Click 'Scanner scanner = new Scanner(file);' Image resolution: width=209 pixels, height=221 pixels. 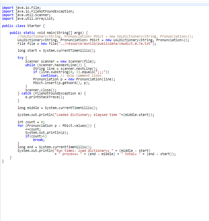point(60,62)
